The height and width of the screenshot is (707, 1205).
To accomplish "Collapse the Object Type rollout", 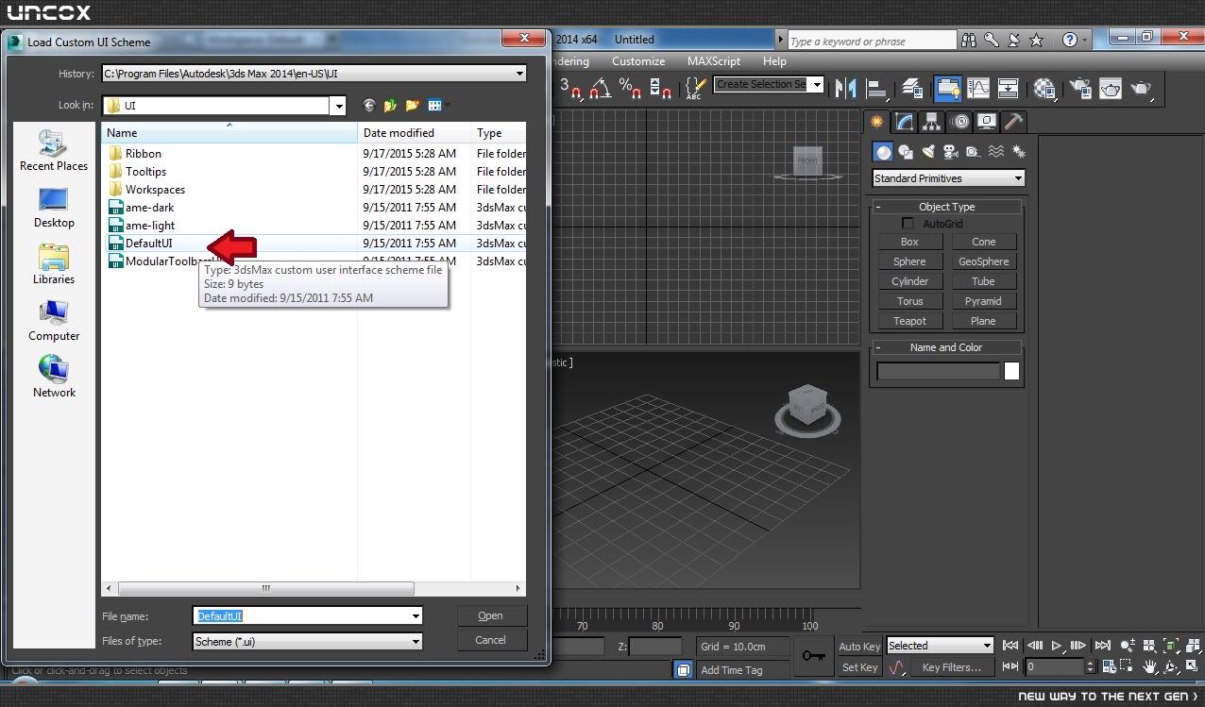I will 946,207.
